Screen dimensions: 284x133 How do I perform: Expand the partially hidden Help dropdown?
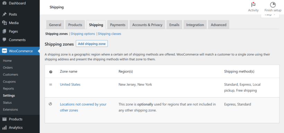point(270,15)
